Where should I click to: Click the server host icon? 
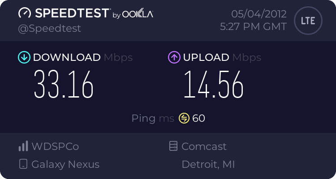tap(173, 146)
